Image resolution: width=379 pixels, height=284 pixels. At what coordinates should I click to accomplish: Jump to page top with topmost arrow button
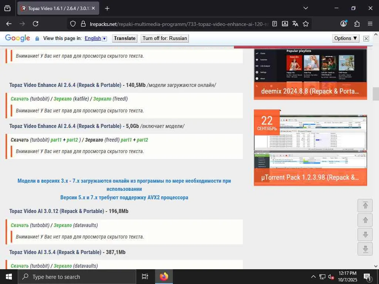pyautogui.click(x=365, y=205)
